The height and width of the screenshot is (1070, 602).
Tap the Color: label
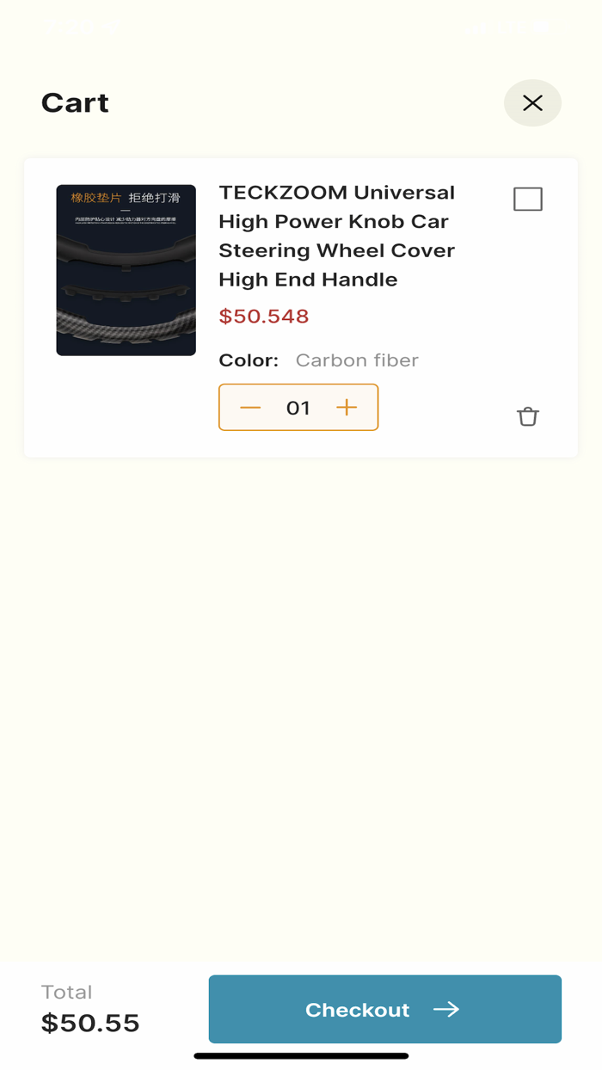pos(249,360)
